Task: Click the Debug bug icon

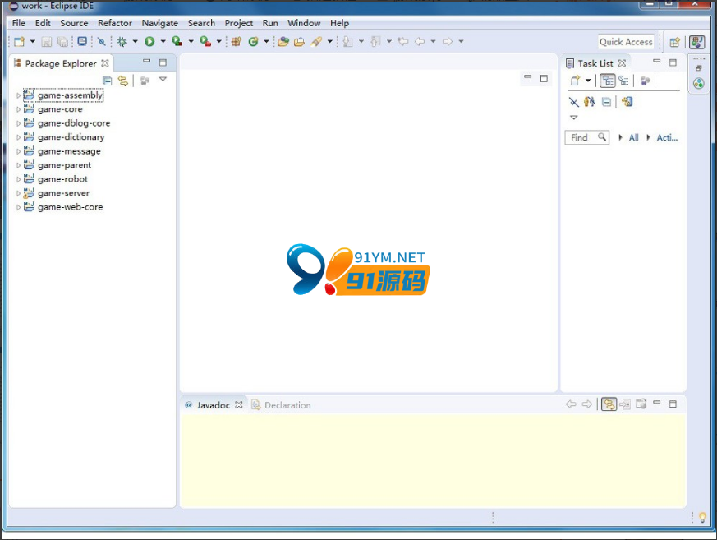Action: coord(122,42)
